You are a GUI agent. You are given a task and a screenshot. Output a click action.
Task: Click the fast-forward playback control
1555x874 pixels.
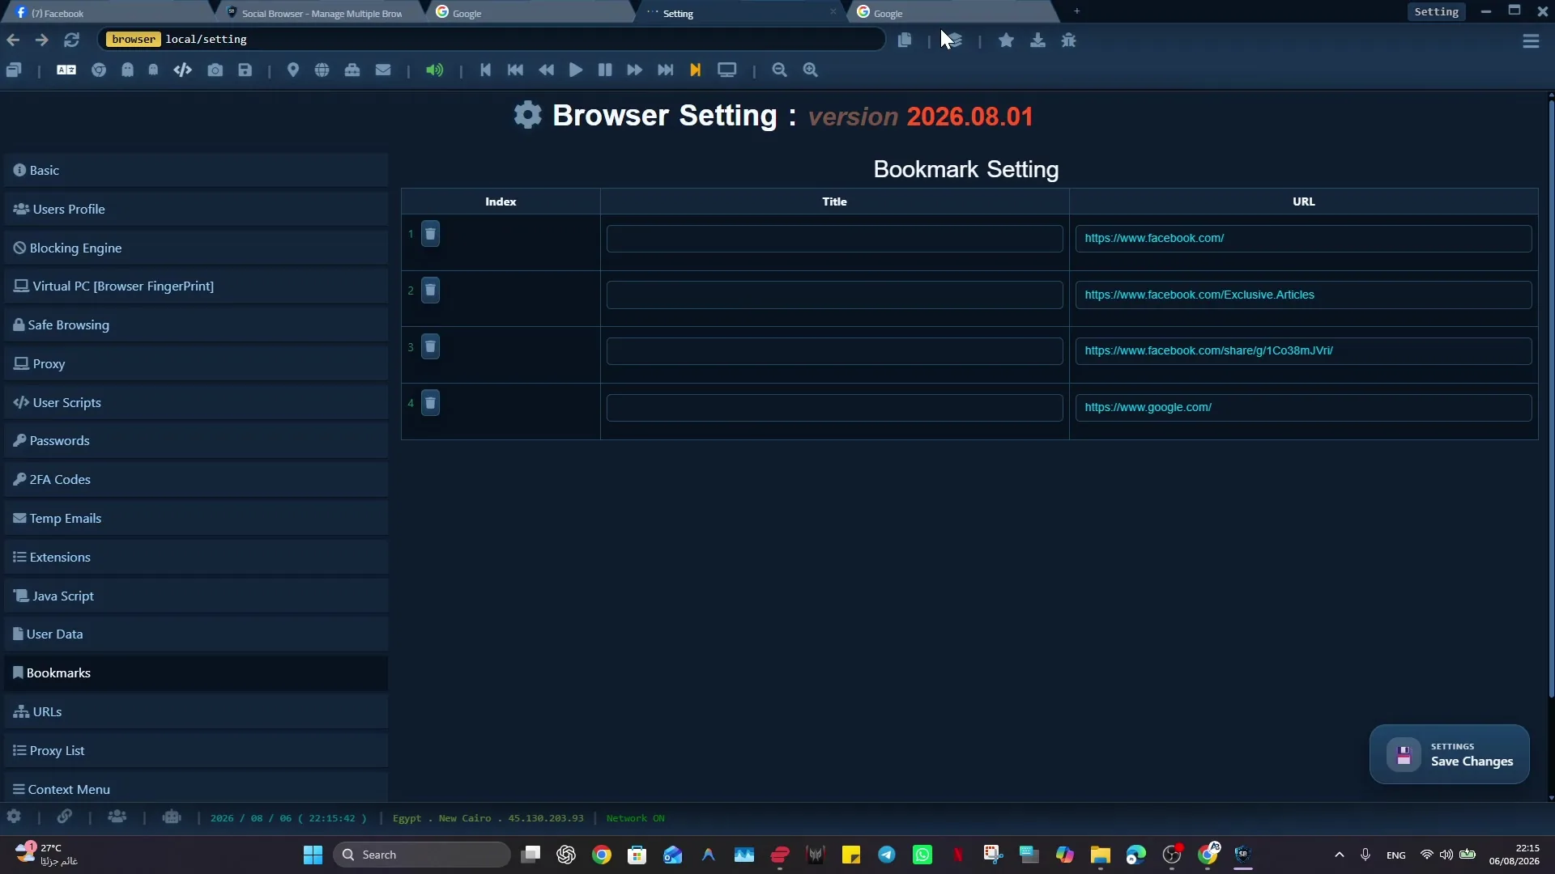[635, 70]
